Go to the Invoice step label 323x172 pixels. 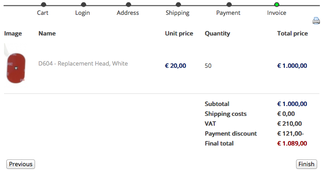coord(277,13)
